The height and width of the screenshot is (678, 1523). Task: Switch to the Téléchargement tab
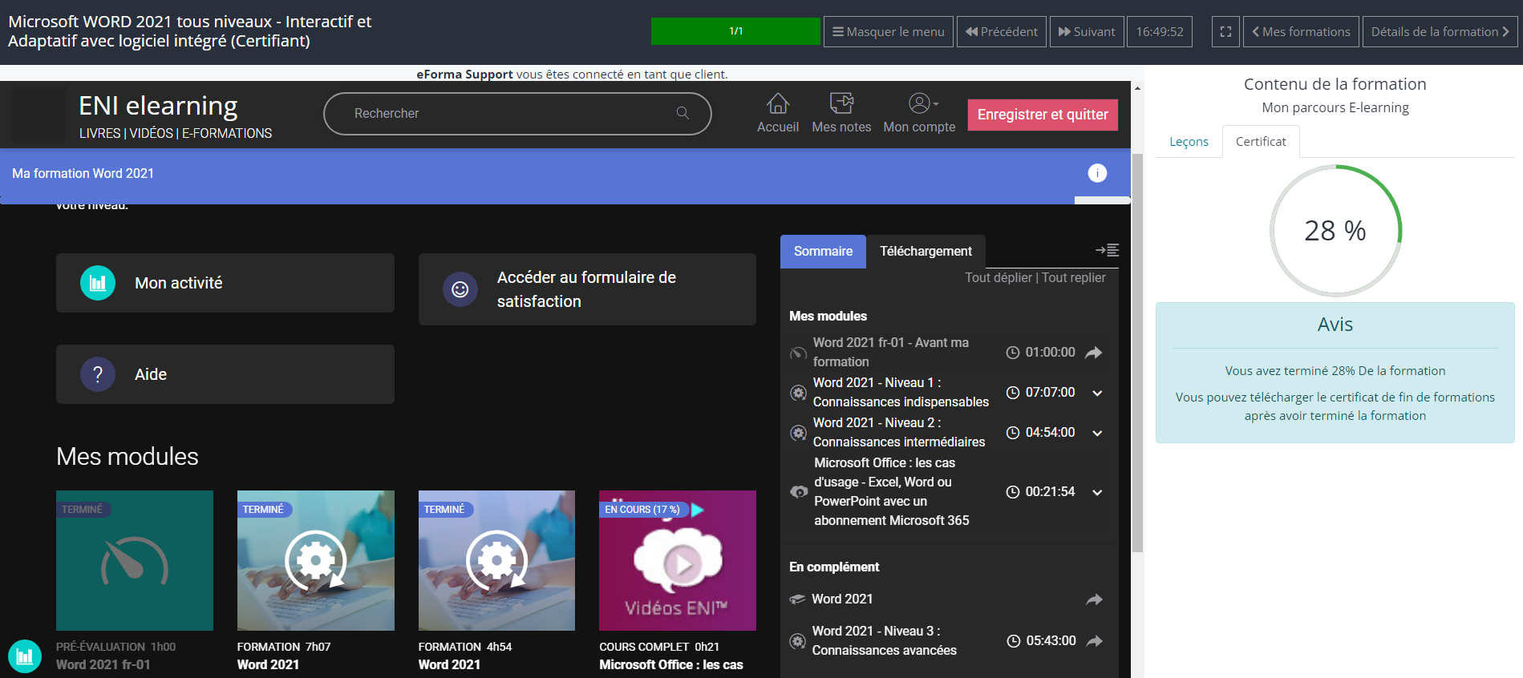(926, 252)
